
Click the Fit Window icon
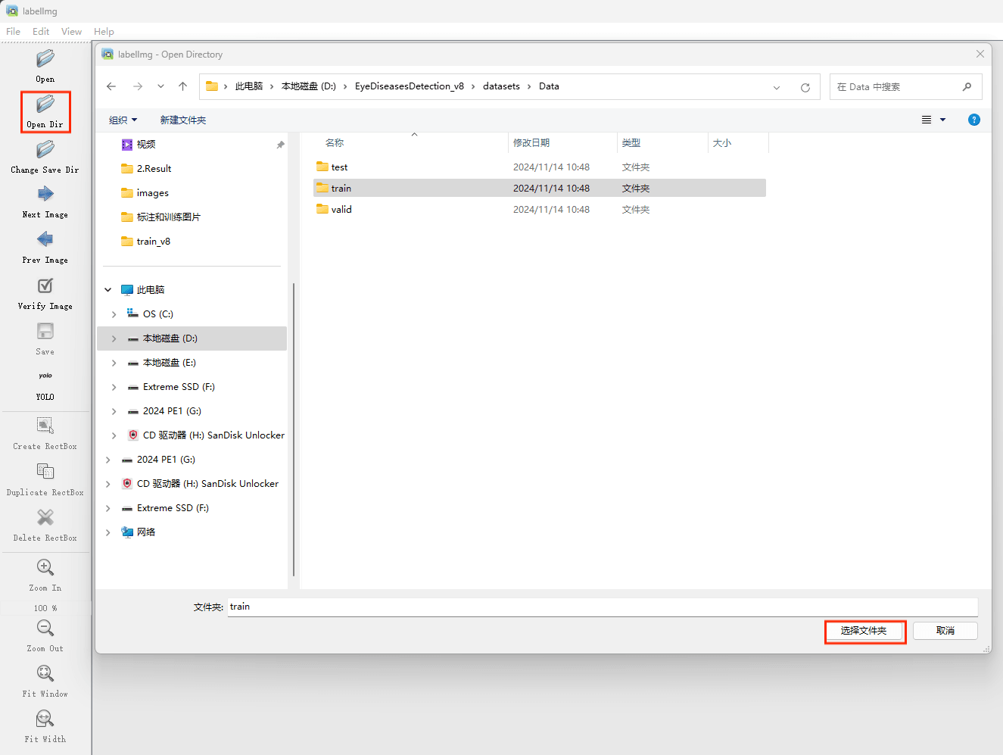coord(45,673)
